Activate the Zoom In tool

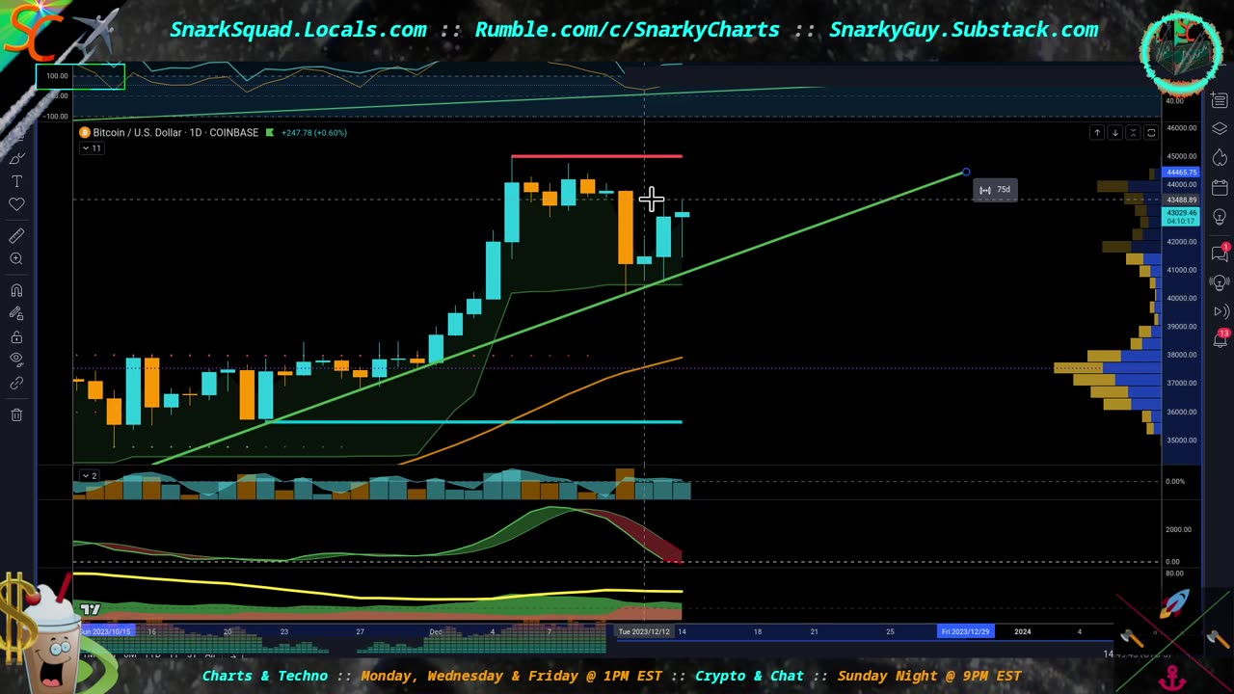(x=16, y=258)
